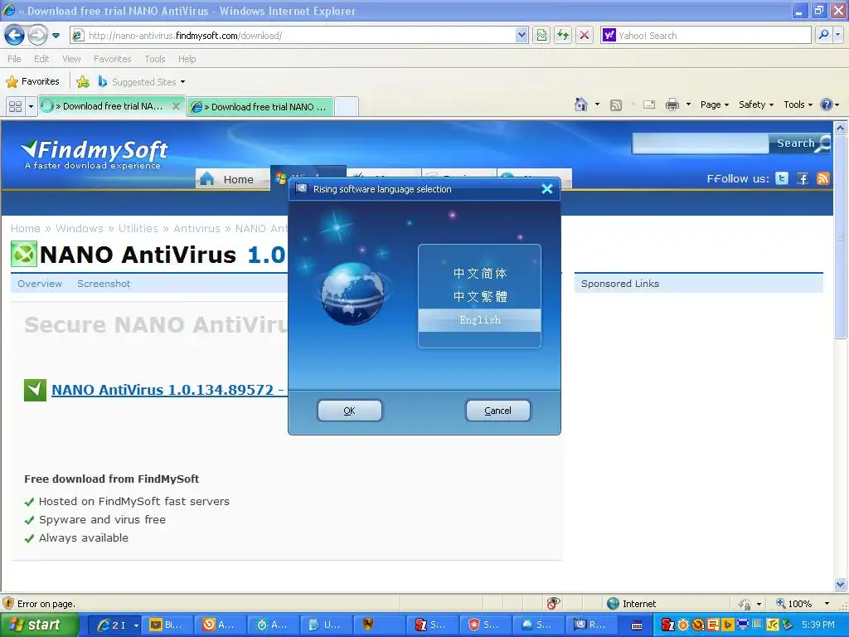Viewport: 849px width, 637px height.
Task: Open the Screenshot tab of NANO AntiVirus
Action: click(104, 284)
